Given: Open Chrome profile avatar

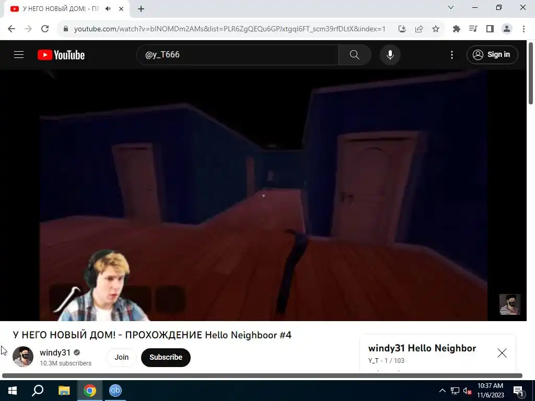Looking at the screenshot, I should (x=507, y=29).
